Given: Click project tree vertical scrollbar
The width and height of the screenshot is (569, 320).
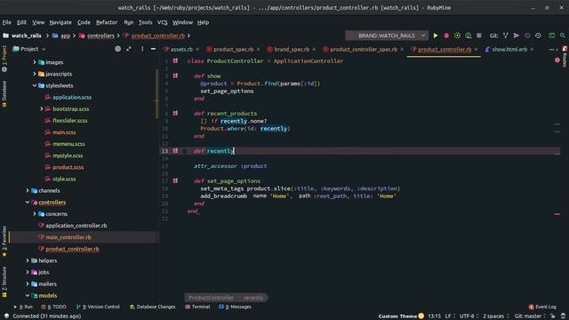Looking at the screenshot, I should 156,93.
